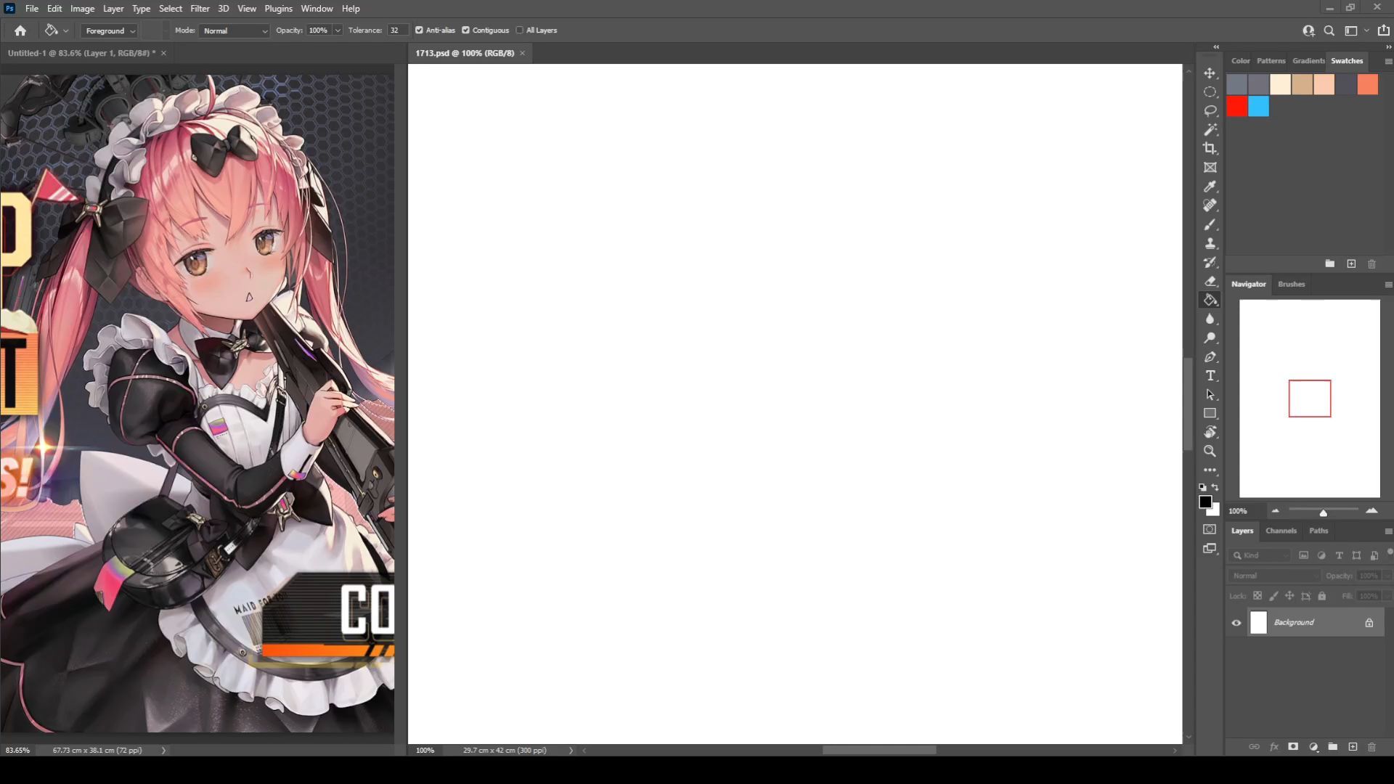Select the Eyedropper tool
1394x784 pixels.
[x=1210, y=187]
